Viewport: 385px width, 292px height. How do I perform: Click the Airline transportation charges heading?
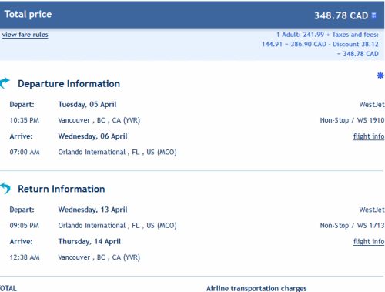256,288
